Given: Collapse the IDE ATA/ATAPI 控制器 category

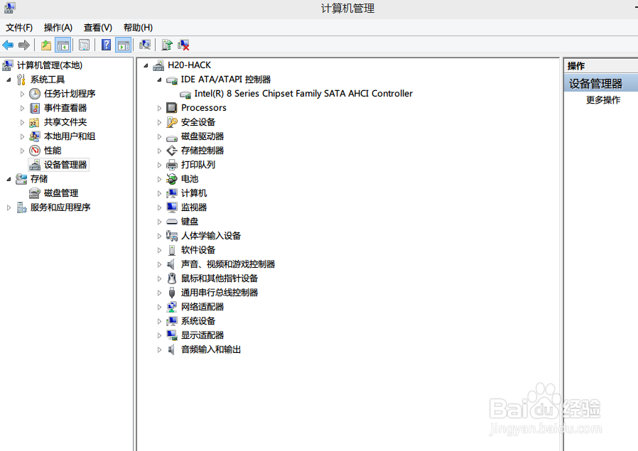Looking at the screenshot, I should (x=159, y=79).
